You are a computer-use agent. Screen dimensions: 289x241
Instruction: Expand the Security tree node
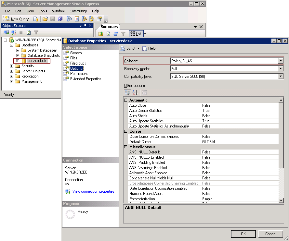(x=11, y=66)
